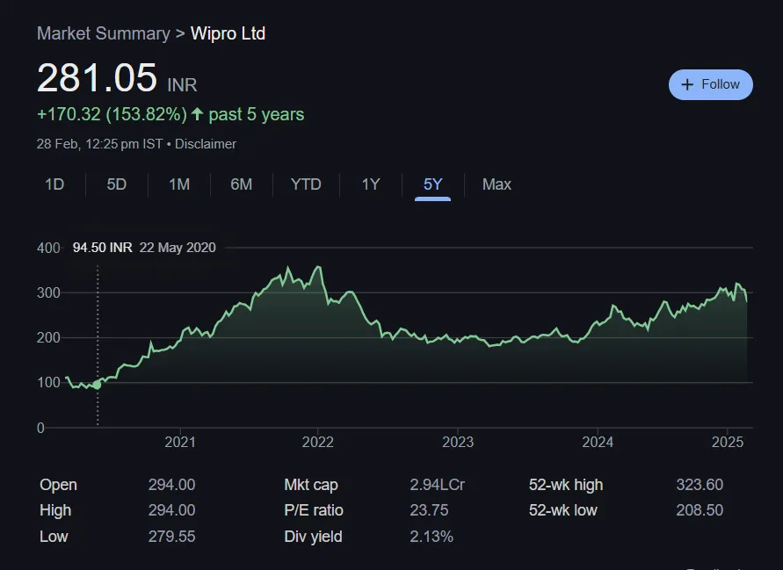Click the Follow button

coord(711,84)
